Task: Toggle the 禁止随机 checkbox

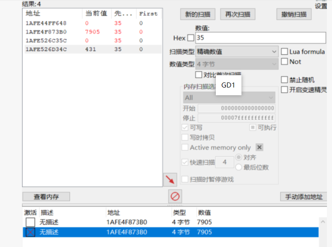Action: pyautogui.click(x=284, y=80)
